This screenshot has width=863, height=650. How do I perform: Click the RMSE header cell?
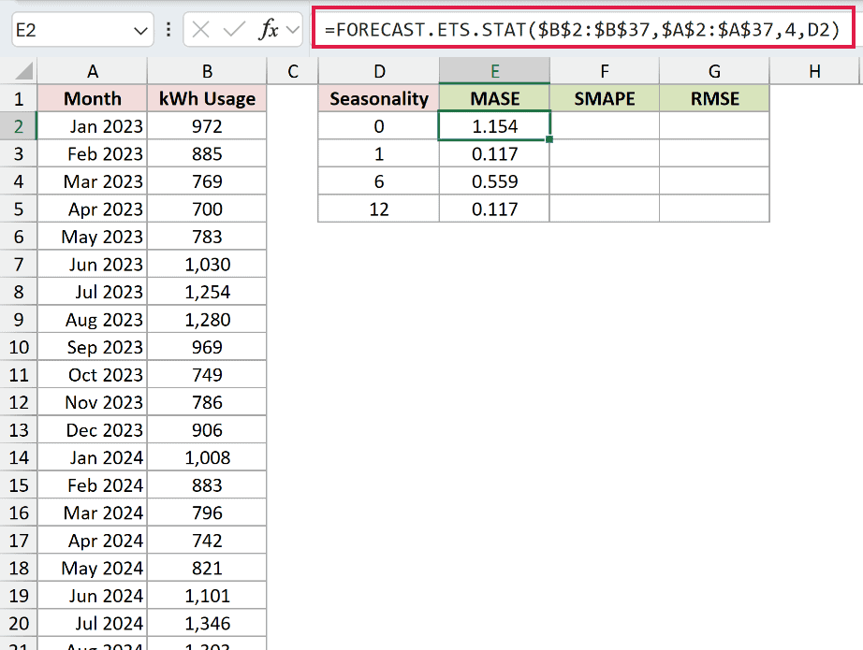(714, 98)
